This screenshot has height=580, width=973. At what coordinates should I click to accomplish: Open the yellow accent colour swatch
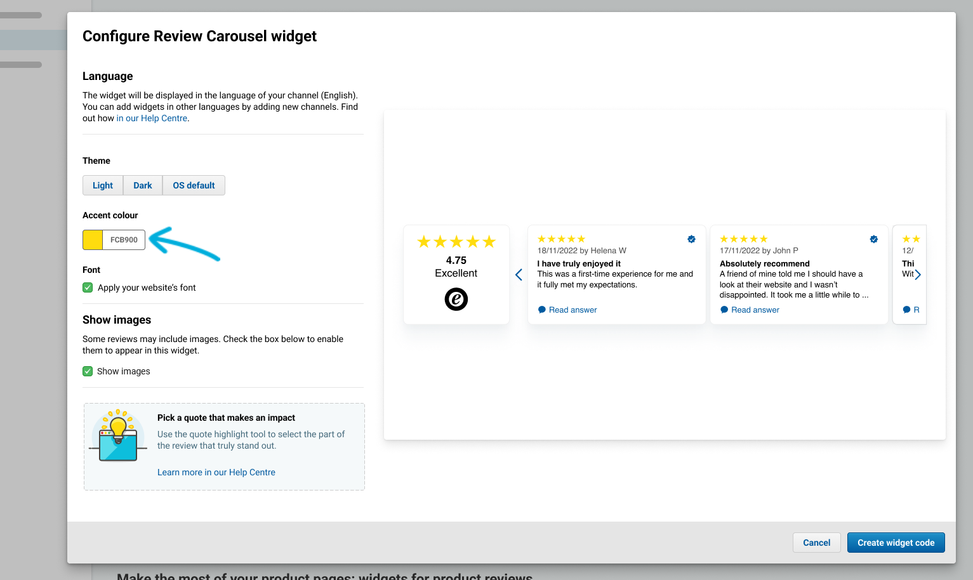coord(93,240)
